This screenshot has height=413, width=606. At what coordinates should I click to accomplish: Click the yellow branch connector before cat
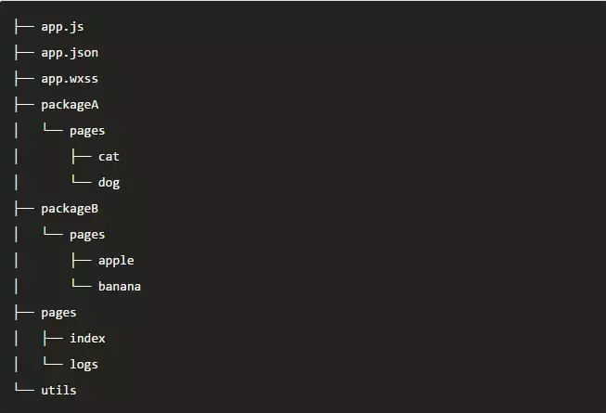tap(82, 157)
